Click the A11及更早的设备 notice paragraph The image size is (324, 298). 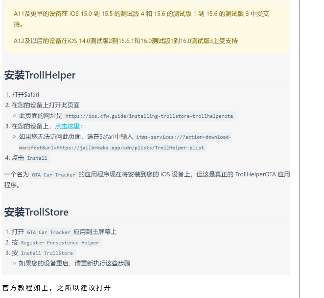[141, 19]
